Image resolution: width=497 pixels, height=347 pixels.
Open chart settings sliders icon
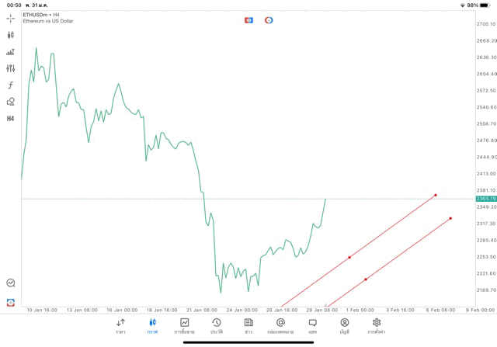pos(11,68)
